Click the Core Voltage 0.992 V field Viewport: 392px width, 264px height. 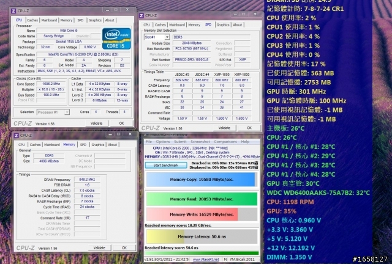click(x=90, y=47)
